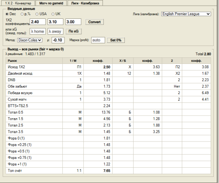
Task: Click the margin field with auto placeholder
Action: [x=98, y=40]
